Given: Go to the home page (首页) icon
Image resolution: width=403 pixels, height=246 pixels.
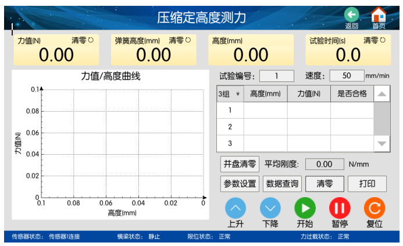Looking at the screenshot, I should 379,15.
